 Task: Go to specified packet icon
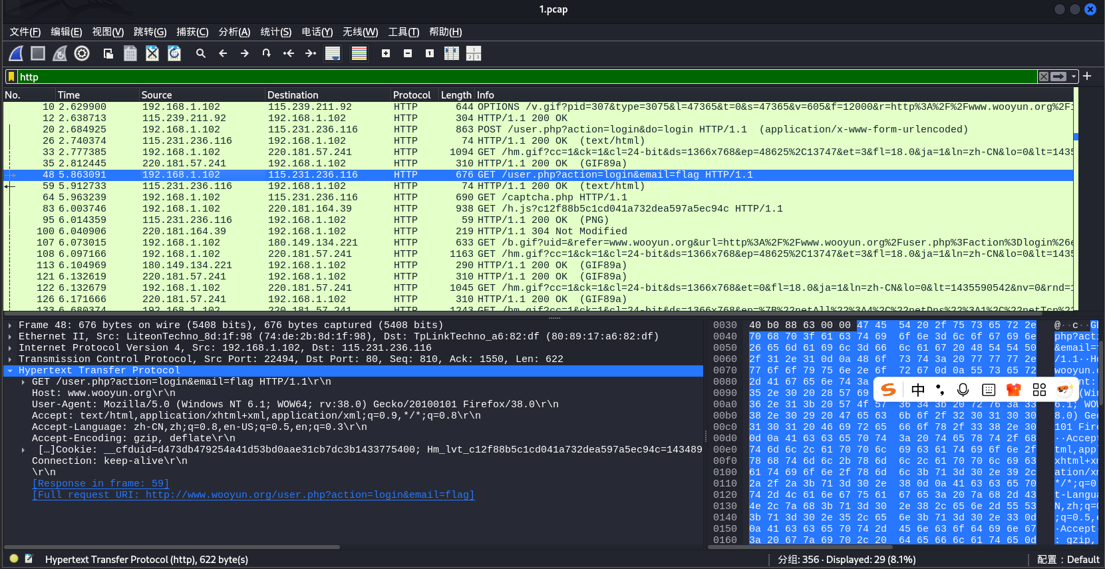coord(267,53)
